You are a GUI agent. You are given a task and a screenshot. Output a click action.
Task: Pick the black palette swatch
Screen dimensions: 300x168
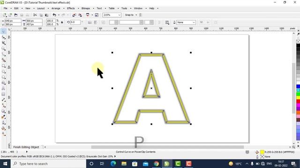(298, 46)
